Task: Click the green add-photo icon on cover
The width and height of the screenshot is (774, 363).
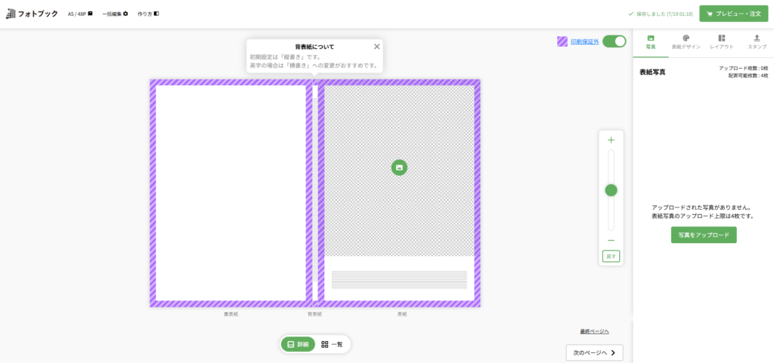Action: 399,168
